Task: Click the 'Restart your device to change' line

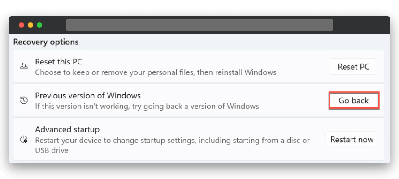Action: pyautogui.click(x=172, y=140)
